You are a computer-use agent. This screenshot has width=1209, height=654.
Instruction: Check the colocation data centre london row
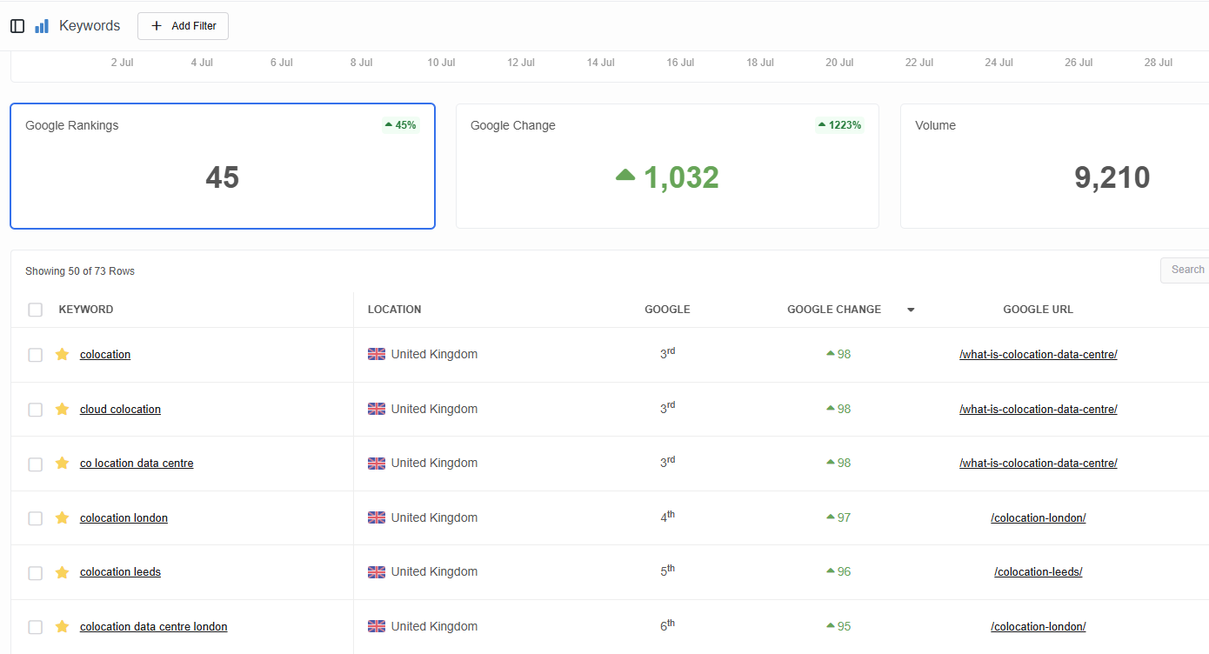[36, 627]
